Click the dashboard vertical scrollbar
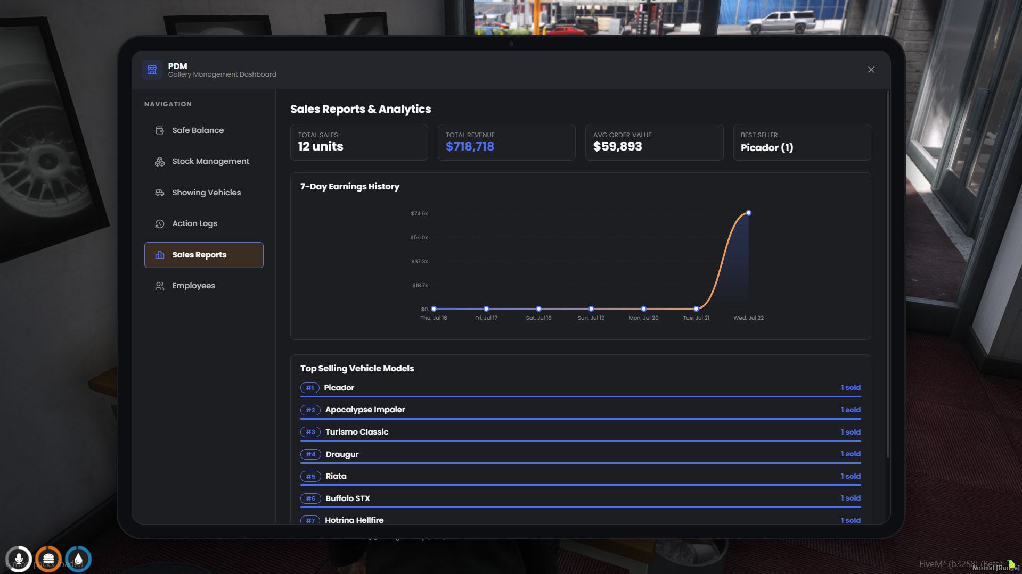Screen dimensions: 1022x574 [x=887, y=274]
